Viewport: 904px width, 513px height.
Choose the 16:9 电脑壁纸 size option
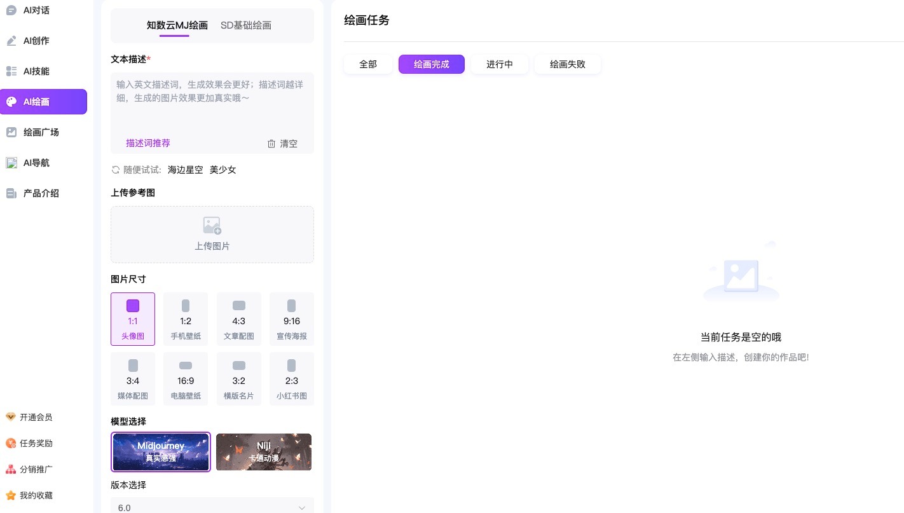click(x=186, y=379)
